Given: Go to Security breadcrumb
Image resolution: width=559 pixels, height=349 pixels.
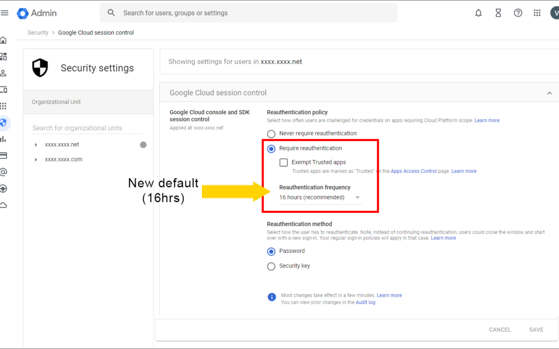Looking at the screenshot, I should point(38,33).
